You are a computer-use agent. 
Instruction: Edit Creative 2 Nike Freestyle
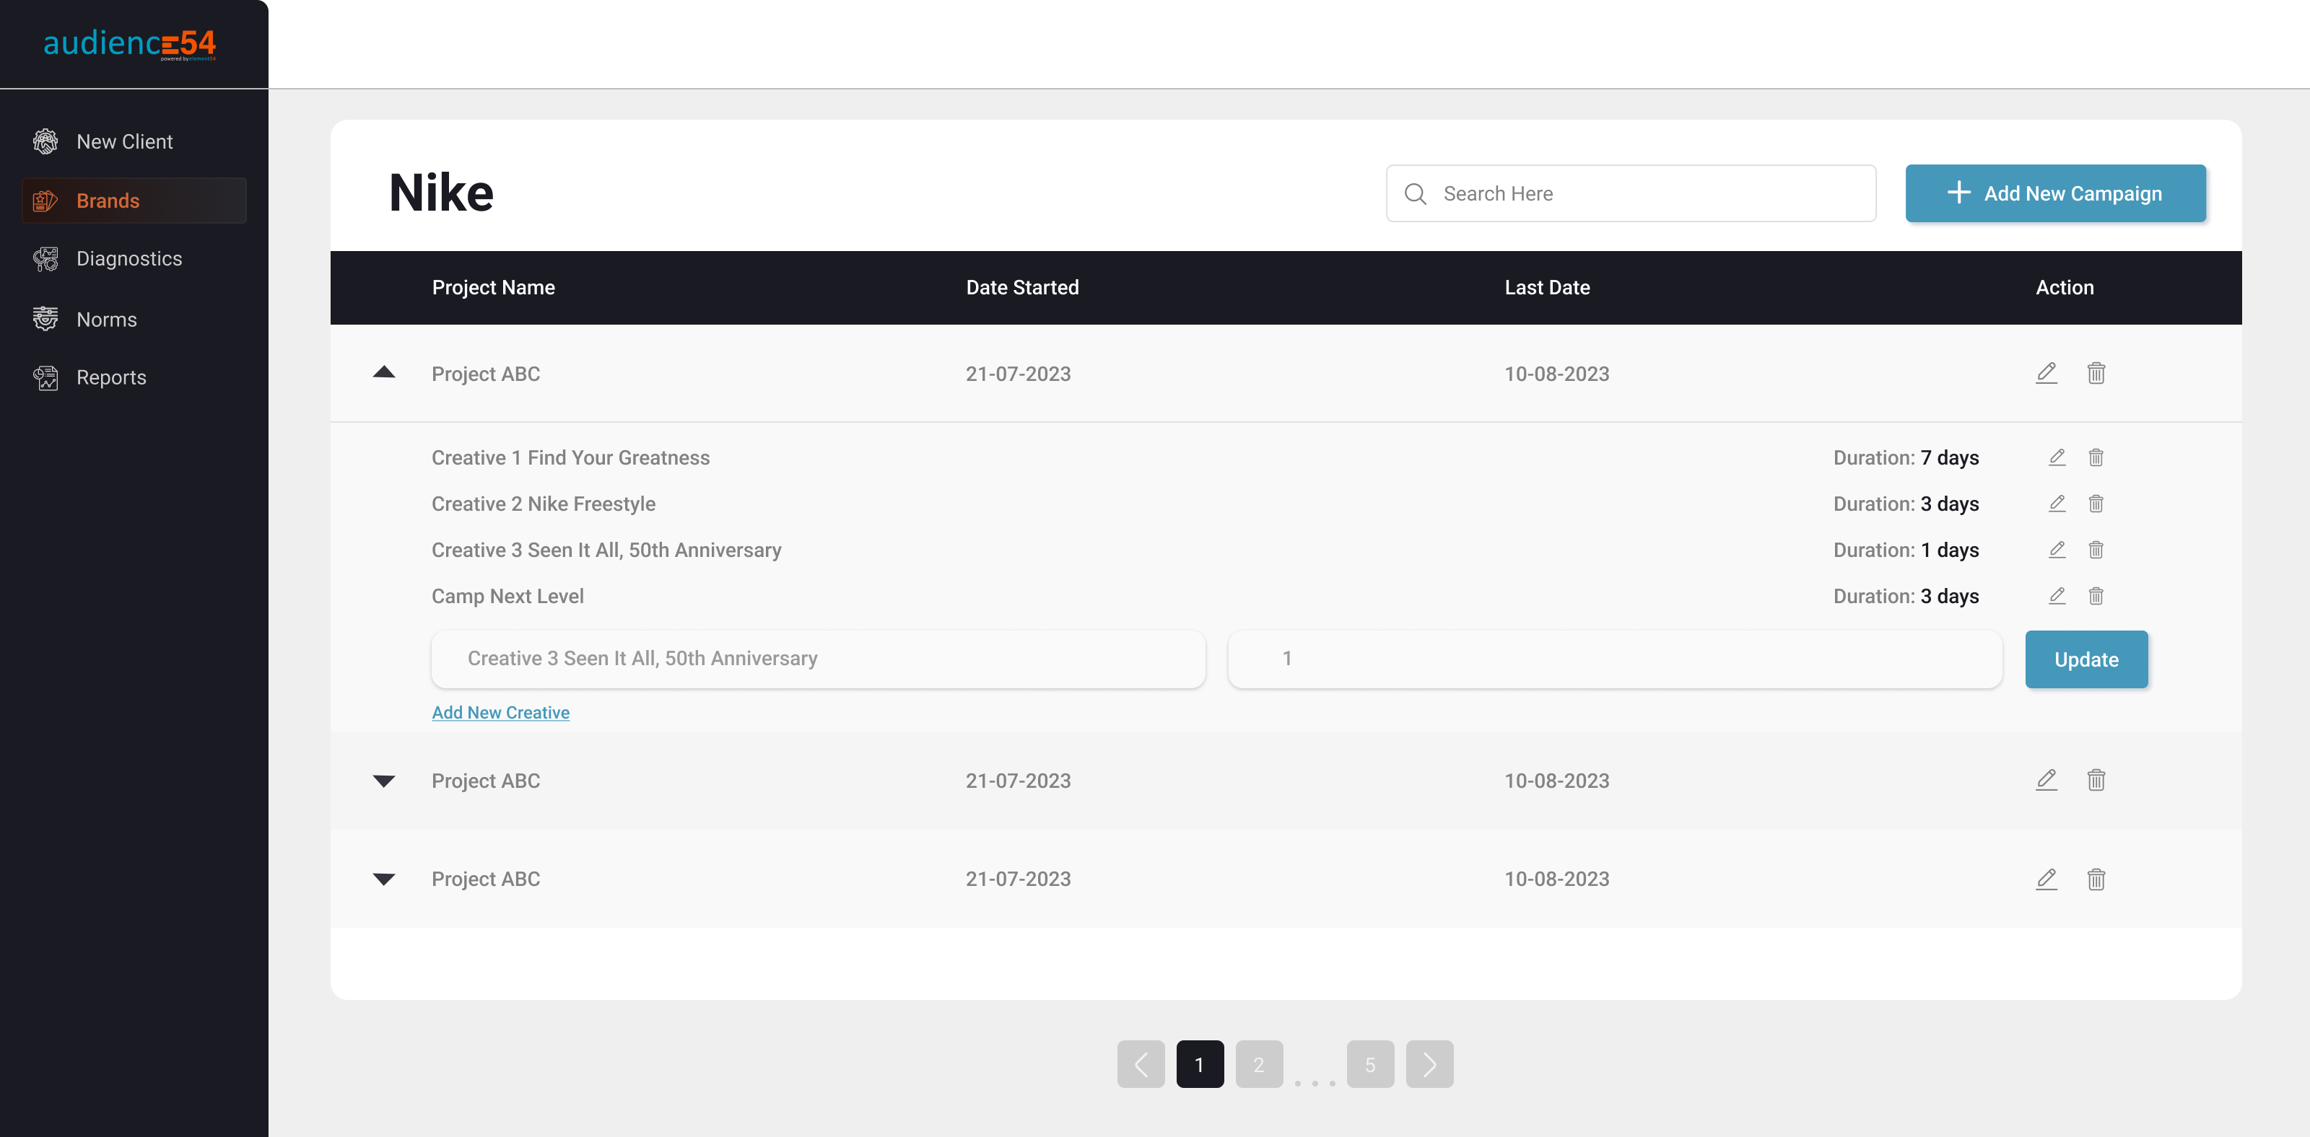pos(2057,504)
